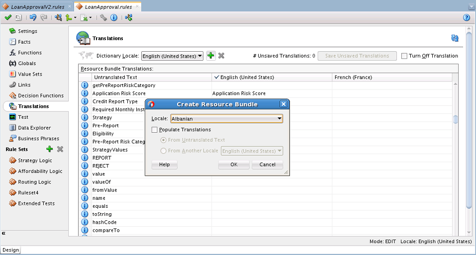Expand the green arrow toolbar dropdown
This screenshot has height=255, width=476.
pos(75,18)
